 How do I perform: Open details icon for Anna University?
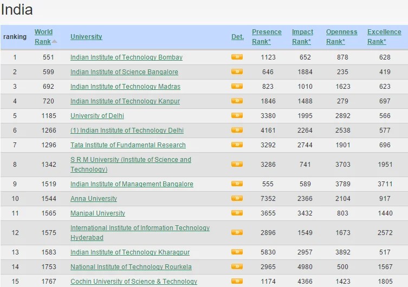pyautogui.click(x=237, y=198)
